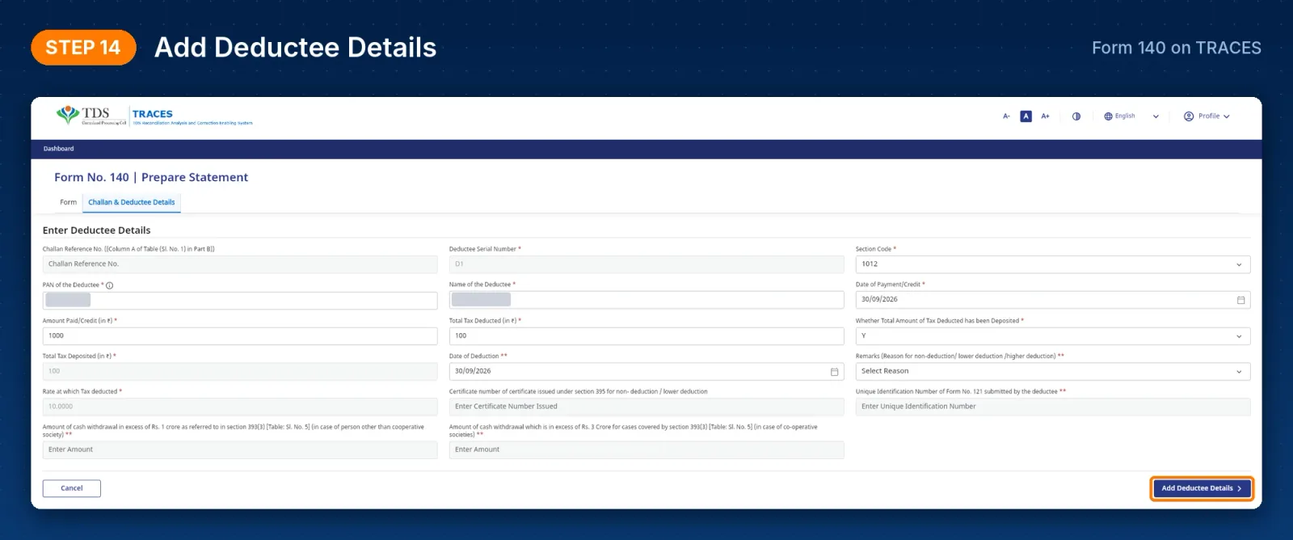Click Enter Certificate Number Issued field
Screen dimensions: 1293x540
646,407
